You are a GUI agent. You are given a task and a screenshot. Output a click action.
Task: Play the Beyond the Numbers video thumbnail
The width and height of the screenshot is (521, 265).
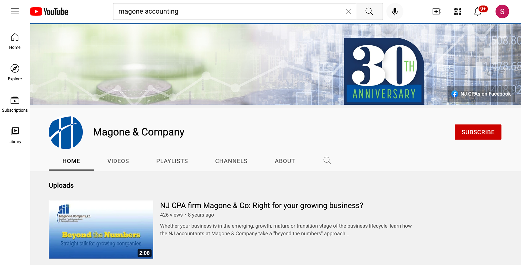pyautogui.click(x=101, y=229)
